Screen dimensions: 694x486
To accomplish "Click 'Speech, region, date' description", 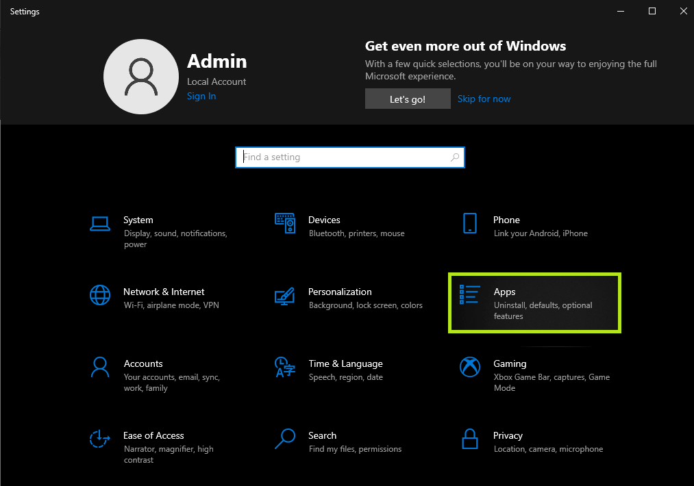I will (x=346, y=377).
